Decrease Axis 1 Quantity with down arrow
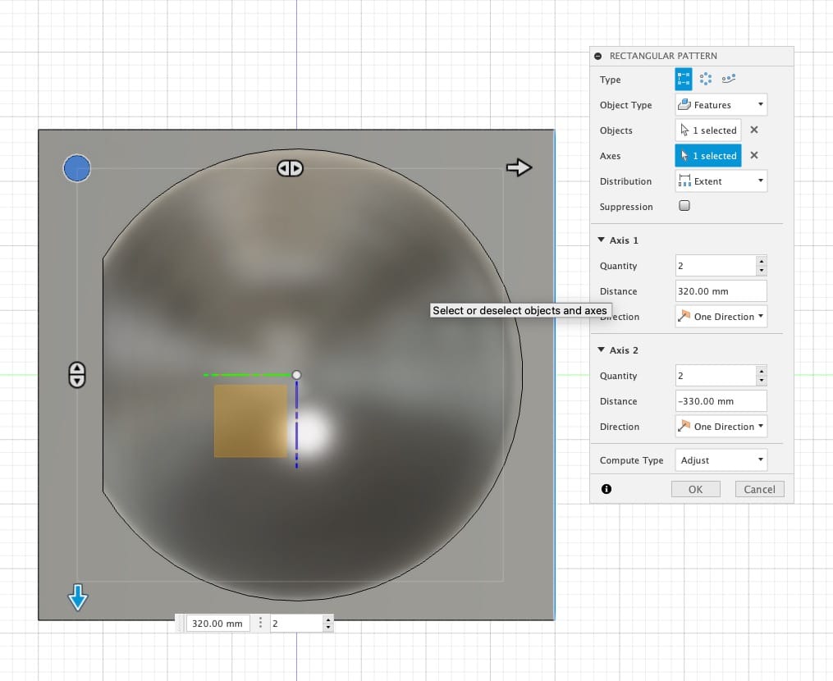Image resolution: width=833 pixels, height=681 pixels. point(762,271)
